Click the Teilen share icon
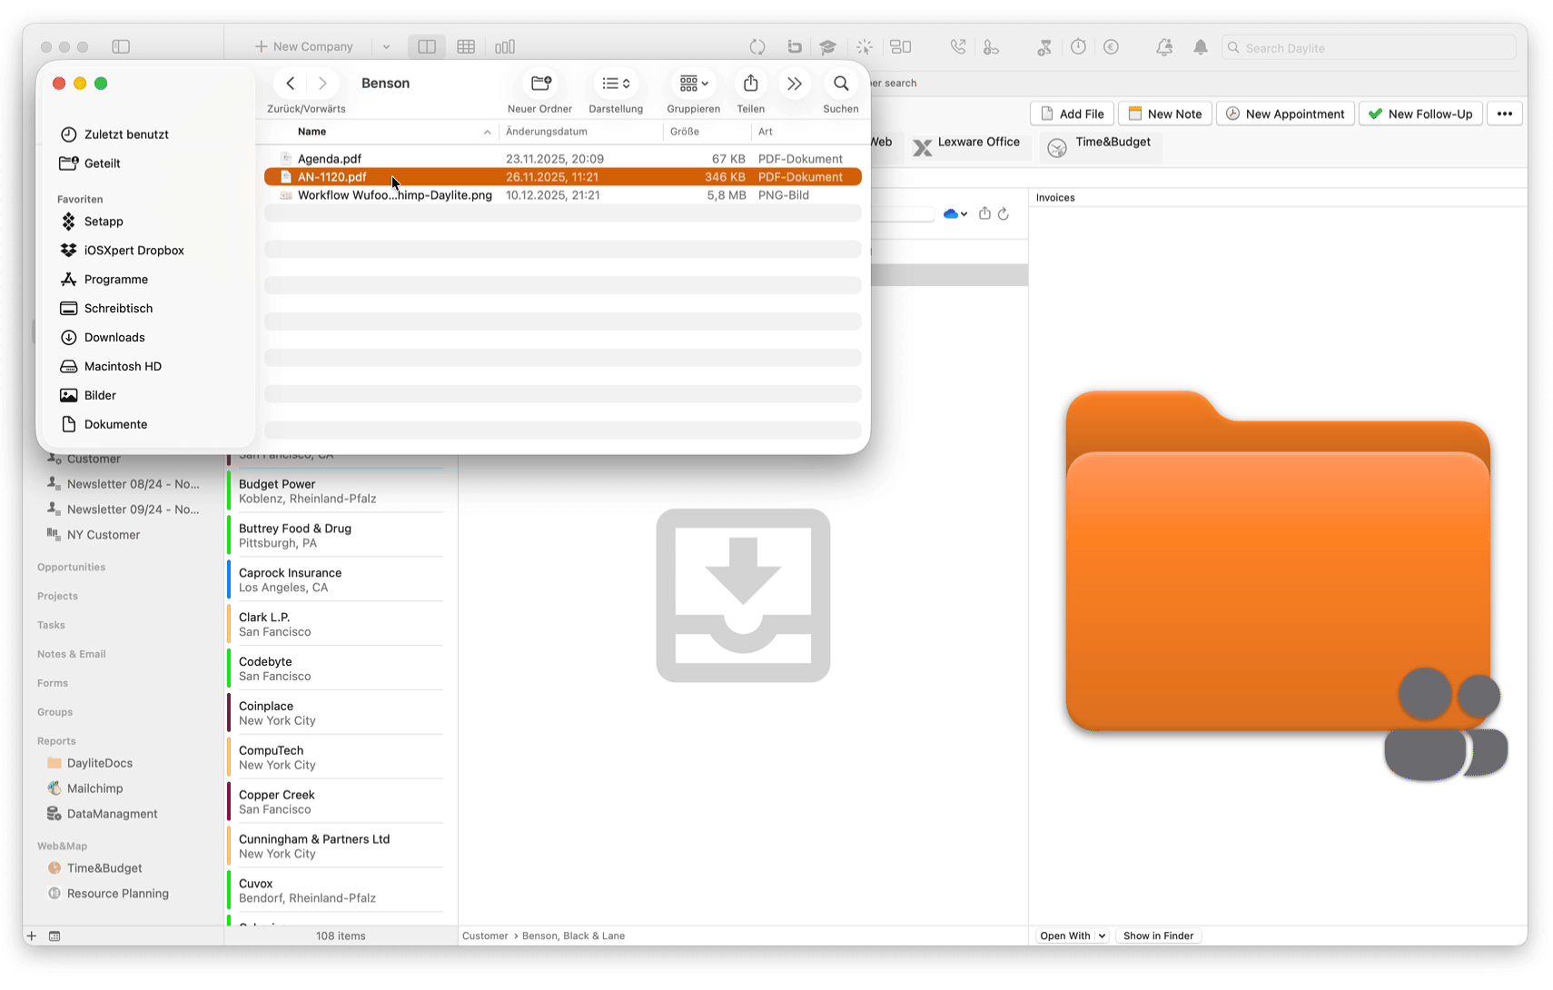 [750, 84]
